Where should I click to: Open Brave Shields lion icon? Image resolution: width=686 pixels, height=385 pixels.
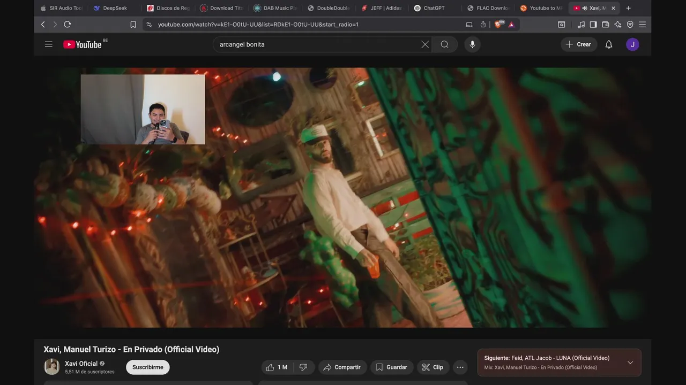coord(498,25)
